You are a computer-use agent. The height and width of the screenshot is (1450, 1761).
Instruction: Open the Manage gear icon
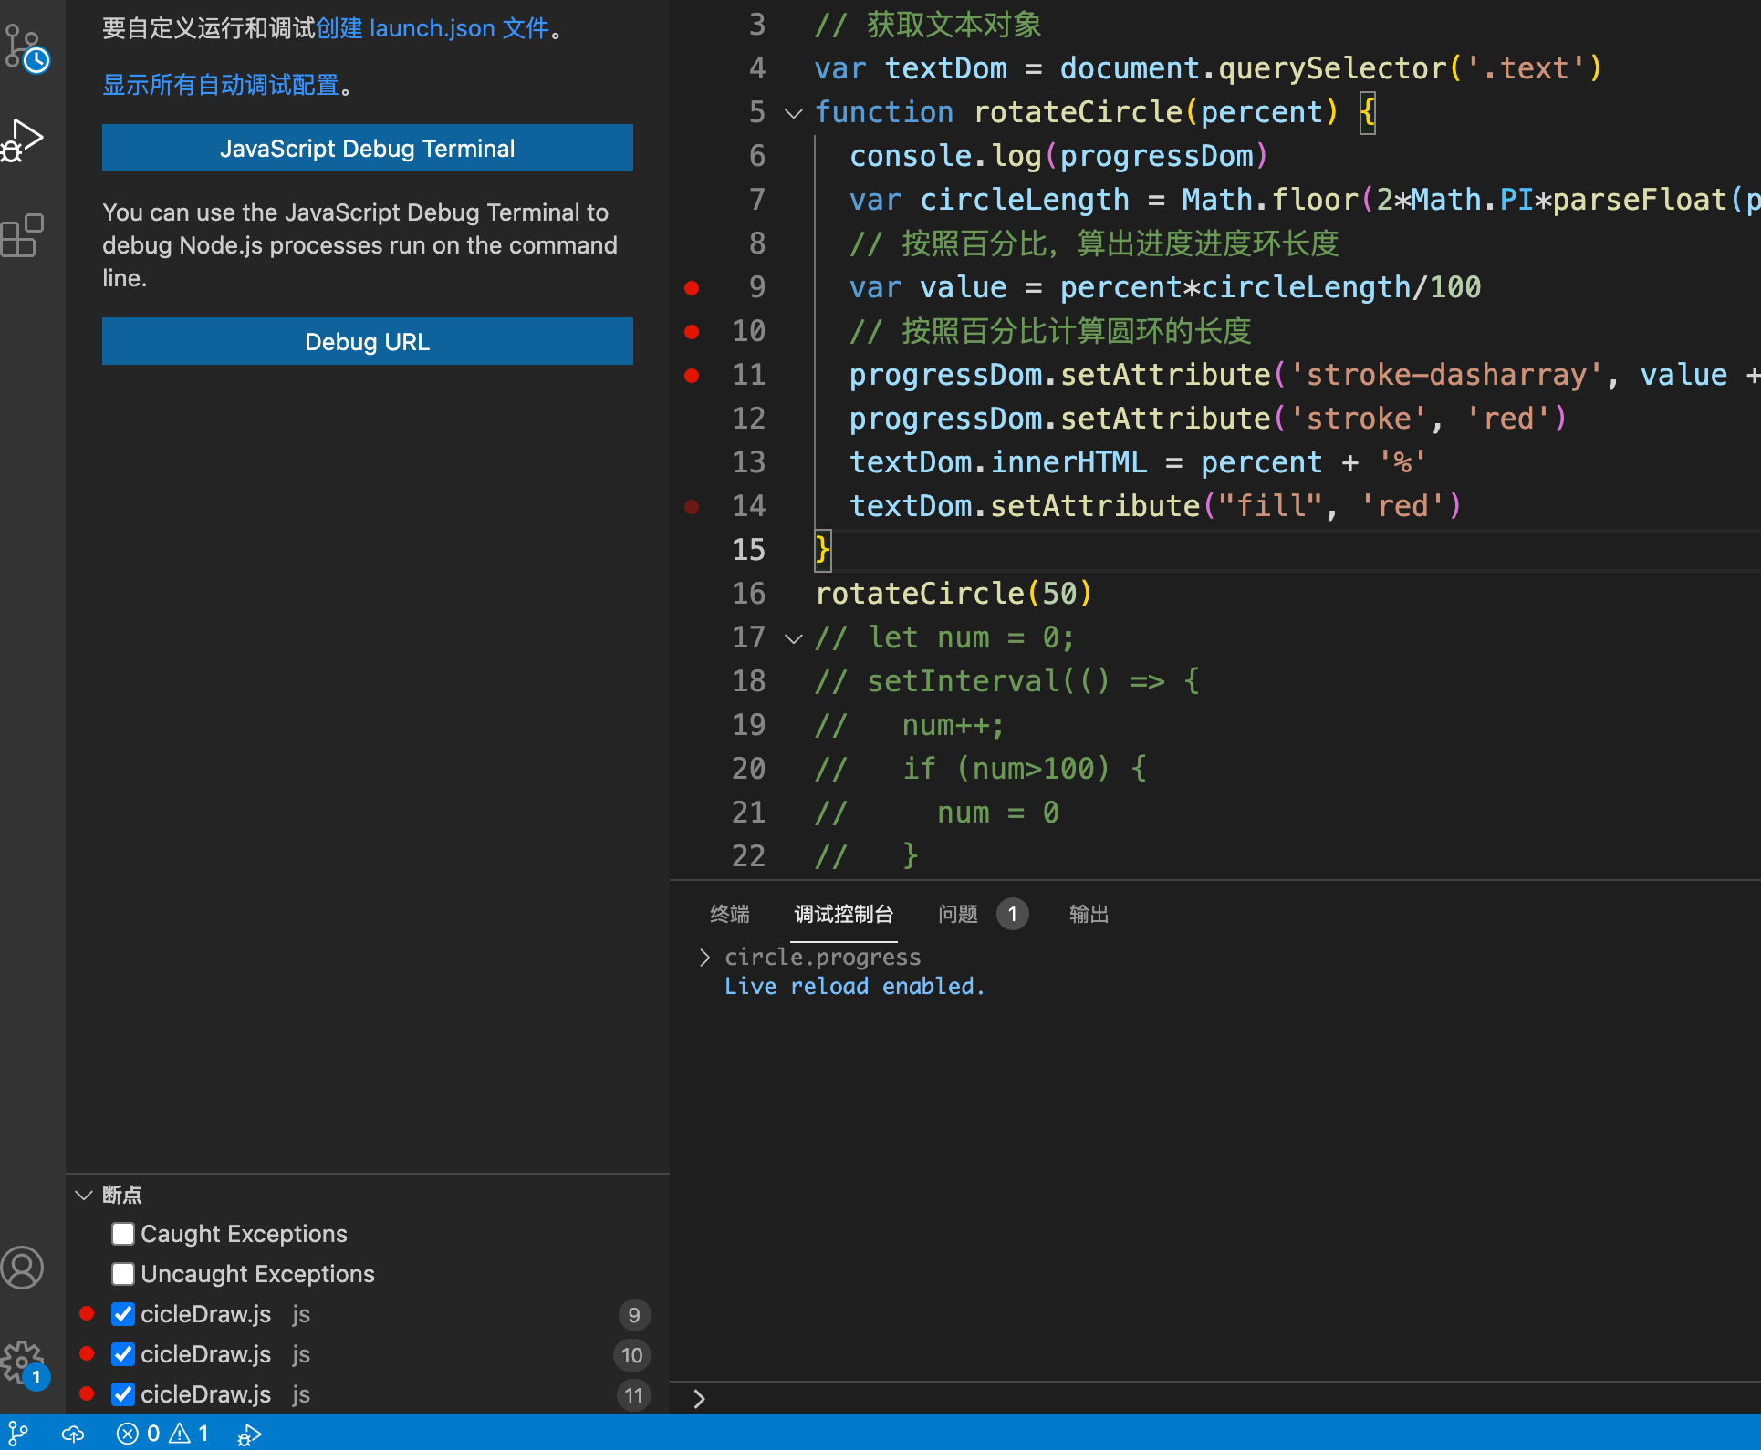(x=23, y=1362)
